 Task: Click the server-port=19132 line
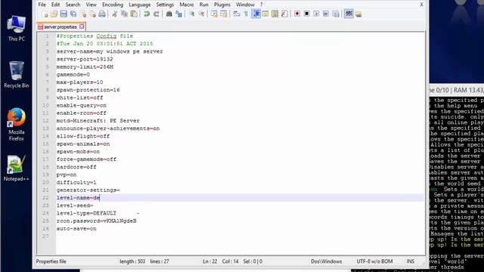[x=85, y=59]
